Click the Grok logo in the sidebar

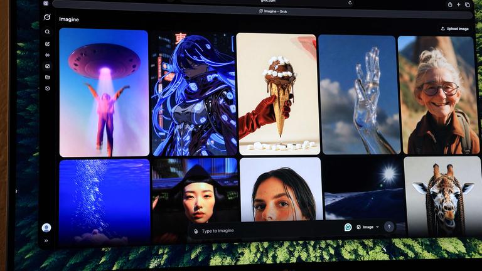pyautogui.click(x=46, y=17)
